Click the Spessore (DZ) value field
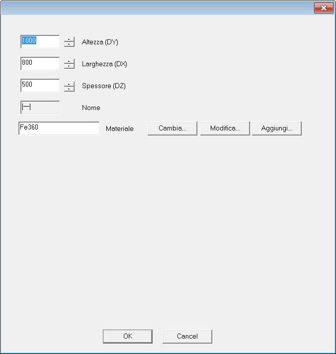The width and height of the screenshot is (336, 354). click(40, 85)
